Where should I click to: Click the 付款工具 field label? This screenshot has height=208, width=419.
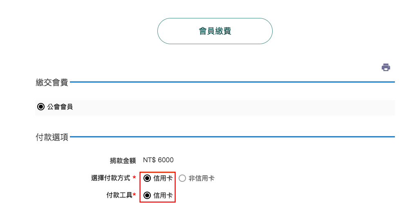pyautogui.click(x=119, y=195)
